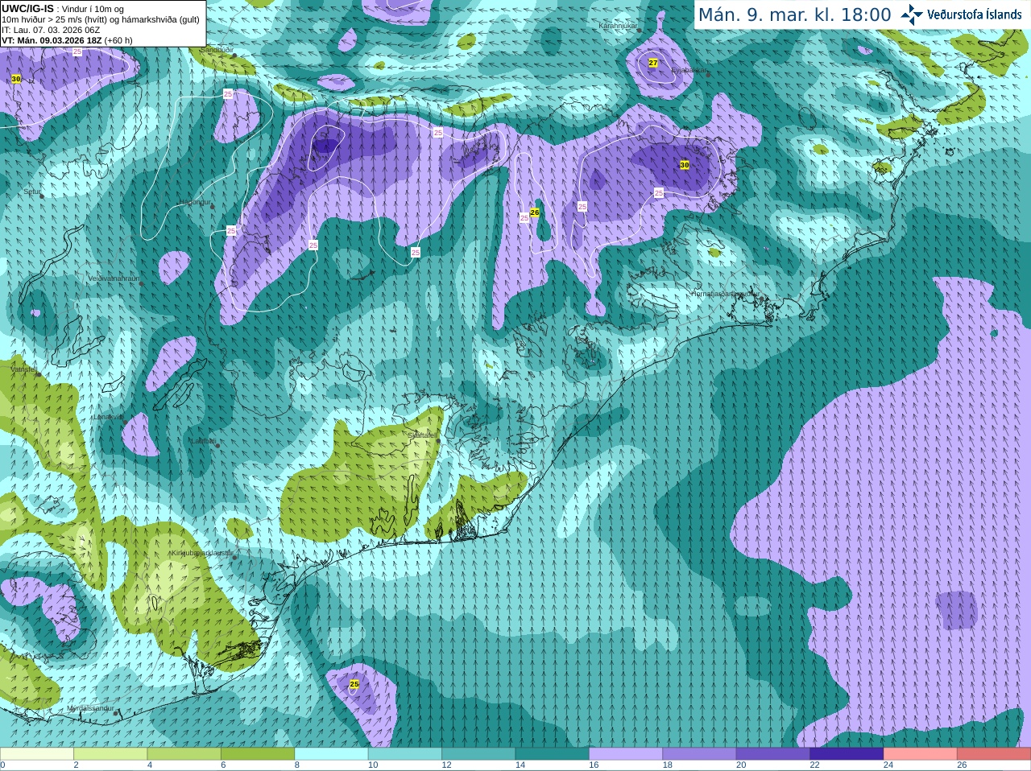
Task: Click the 16 tick label on the scale
Action: point(594,765)
